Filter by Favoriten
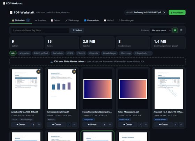The image size is (195, 141). coord(24,53)
